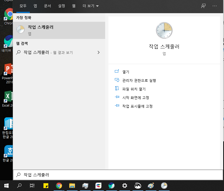Viewport: 224px width, 191px height.
Task: Click the file location folder icon
Action: click(117, 88)
